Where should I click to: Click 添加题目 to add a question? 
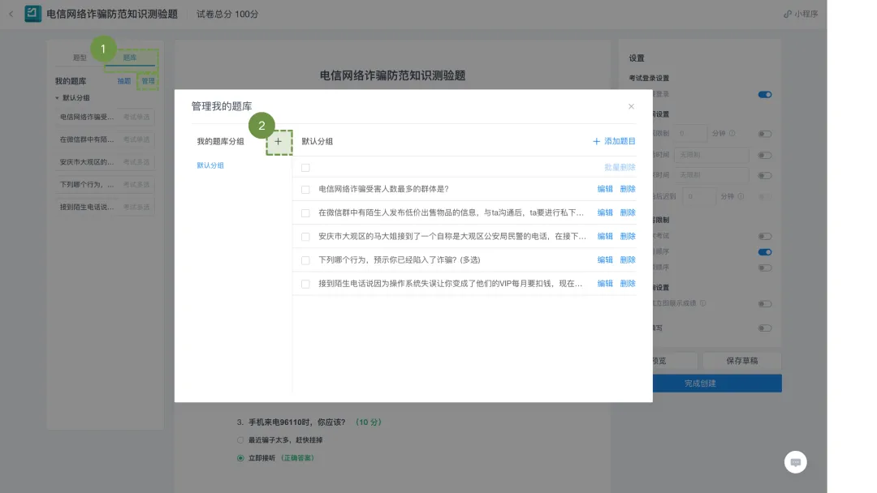[x=614, y=141]
